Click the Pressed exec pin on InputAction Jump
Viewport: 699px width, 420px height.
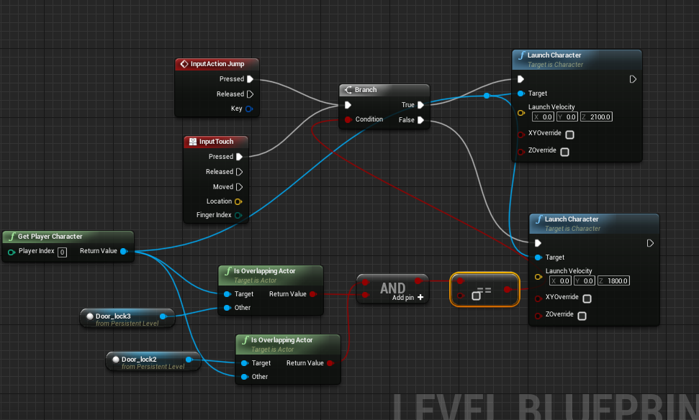pyautogui.click(x=250, y=79)
